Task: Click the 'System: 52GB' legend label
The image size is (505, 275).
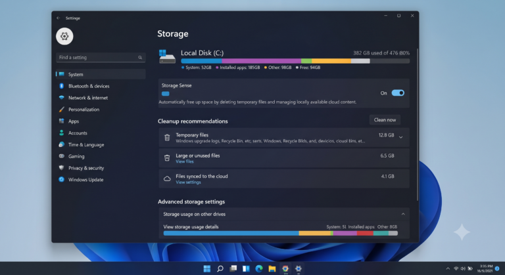Action: [x=199, y=68]
